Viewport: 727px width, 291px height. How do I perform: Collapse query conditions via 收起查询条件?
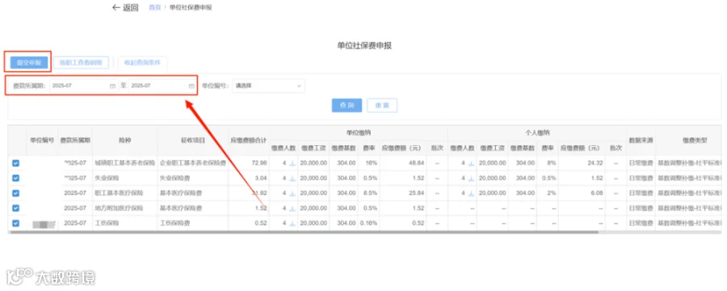click(142, 62)
